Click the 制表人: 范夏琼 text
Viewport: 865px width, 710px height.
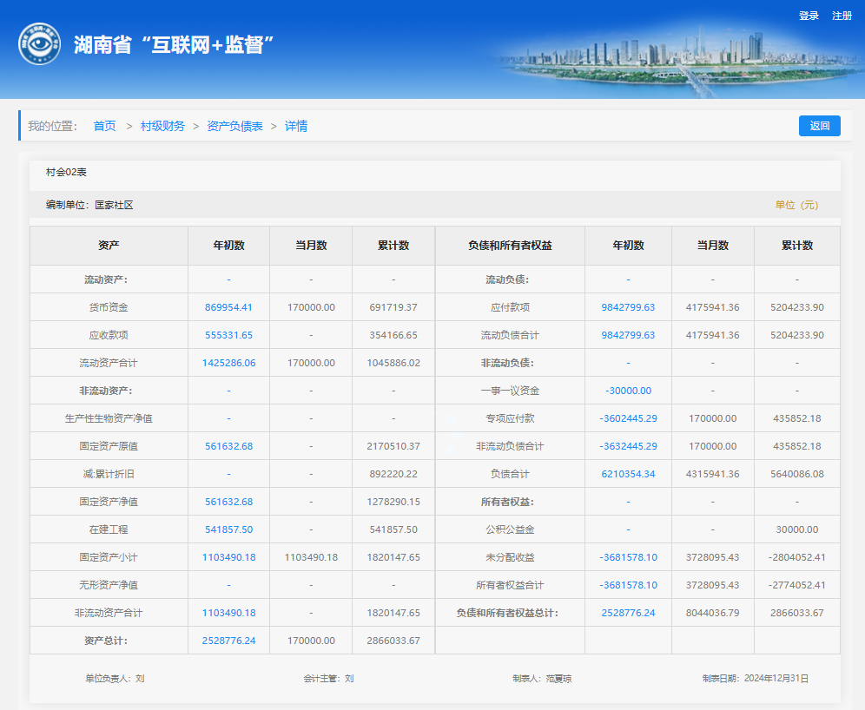click(x=542, y=679)
